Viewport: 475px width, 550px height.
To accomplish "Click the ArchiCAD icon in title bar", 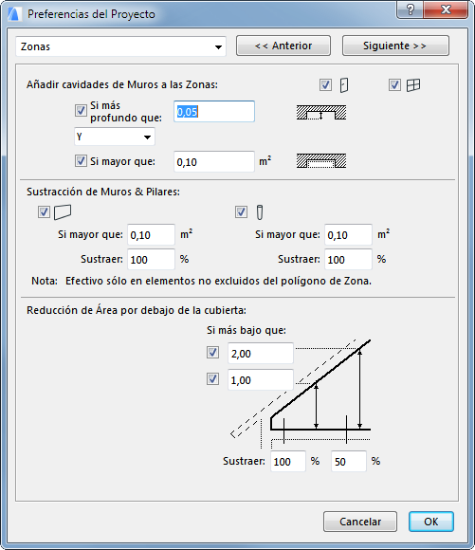I will [14, 14].
